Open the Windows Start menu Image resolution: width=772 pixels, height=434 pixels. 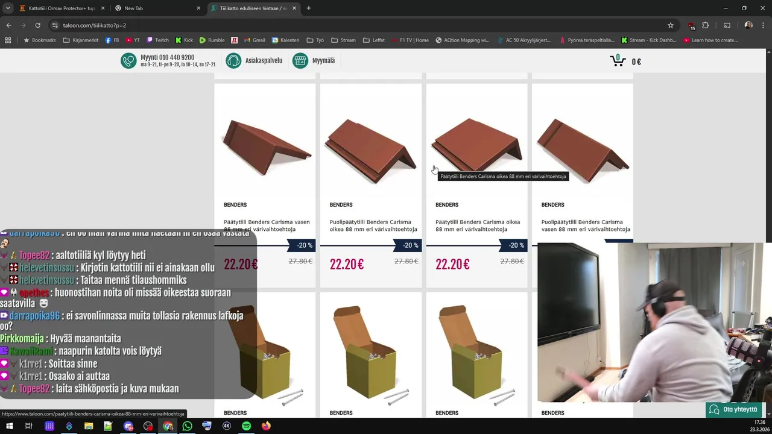pos(9,426)
